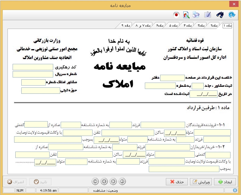Image resolution: width=241 pixels, height=195 pixels.
Task: Click the در تاریخ date field
Action: pos(204,94)
